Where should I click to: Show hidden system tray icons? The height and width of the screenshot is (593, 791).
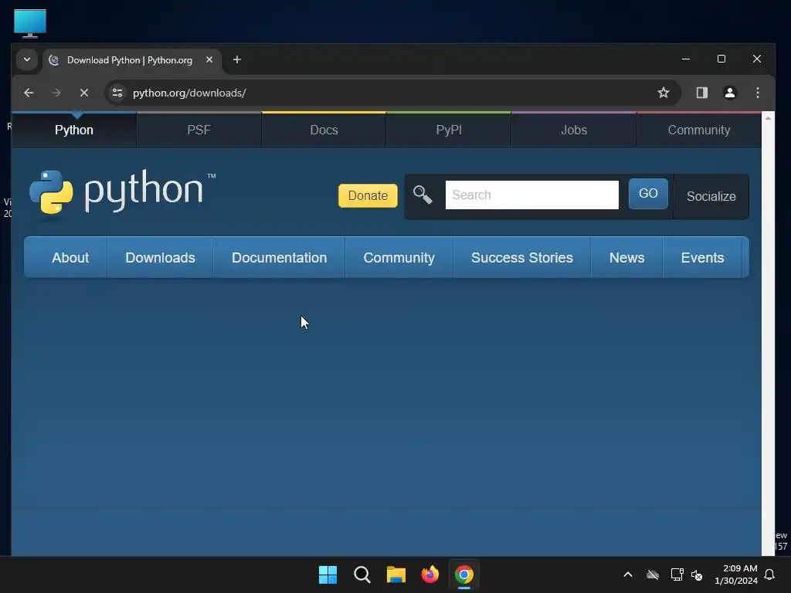[628, 574]
